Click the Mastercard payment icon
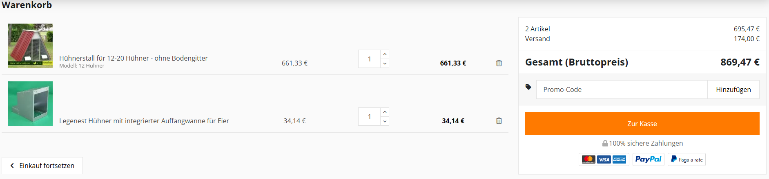This screenshot has width=769, height=179. [x=588, y=159]
